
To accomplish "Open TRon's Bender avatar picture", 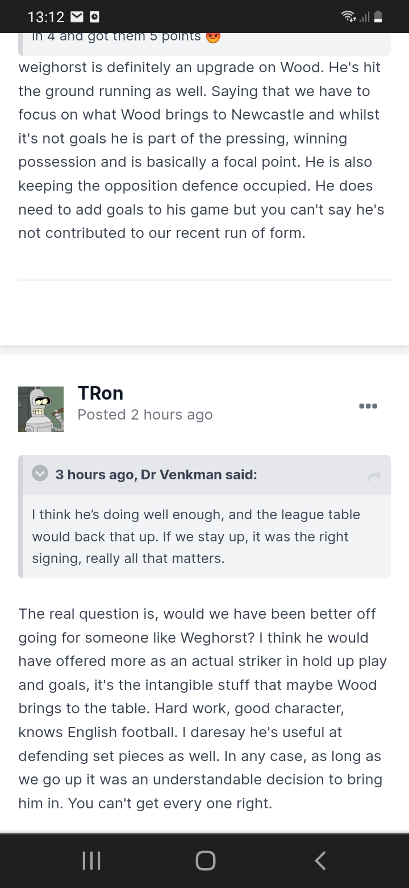I will tap(41, 409).
